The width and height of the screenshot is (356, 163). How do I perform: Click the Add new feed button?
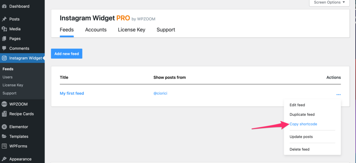click(x=66, y=54)
